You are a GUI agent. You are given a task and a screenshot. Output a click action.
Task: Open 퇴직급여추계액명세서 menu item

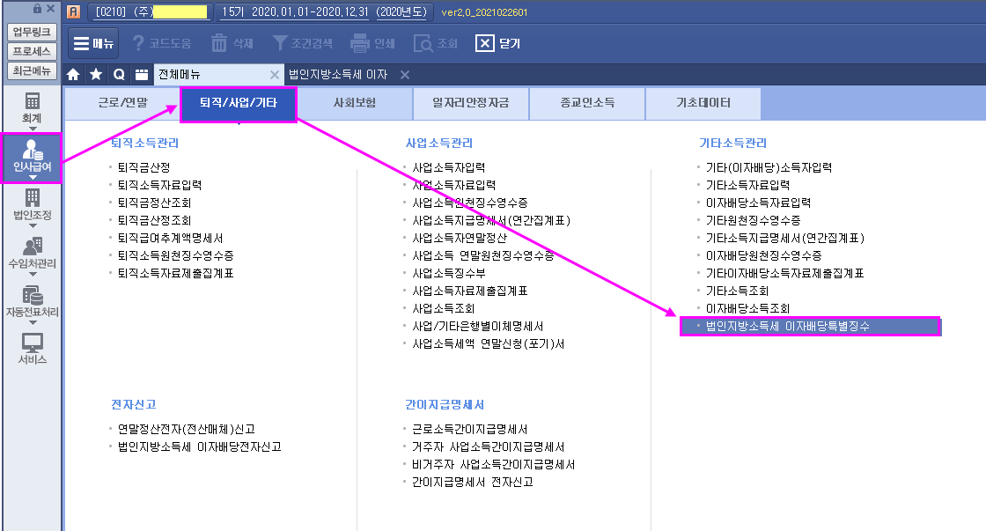(171, 239)
